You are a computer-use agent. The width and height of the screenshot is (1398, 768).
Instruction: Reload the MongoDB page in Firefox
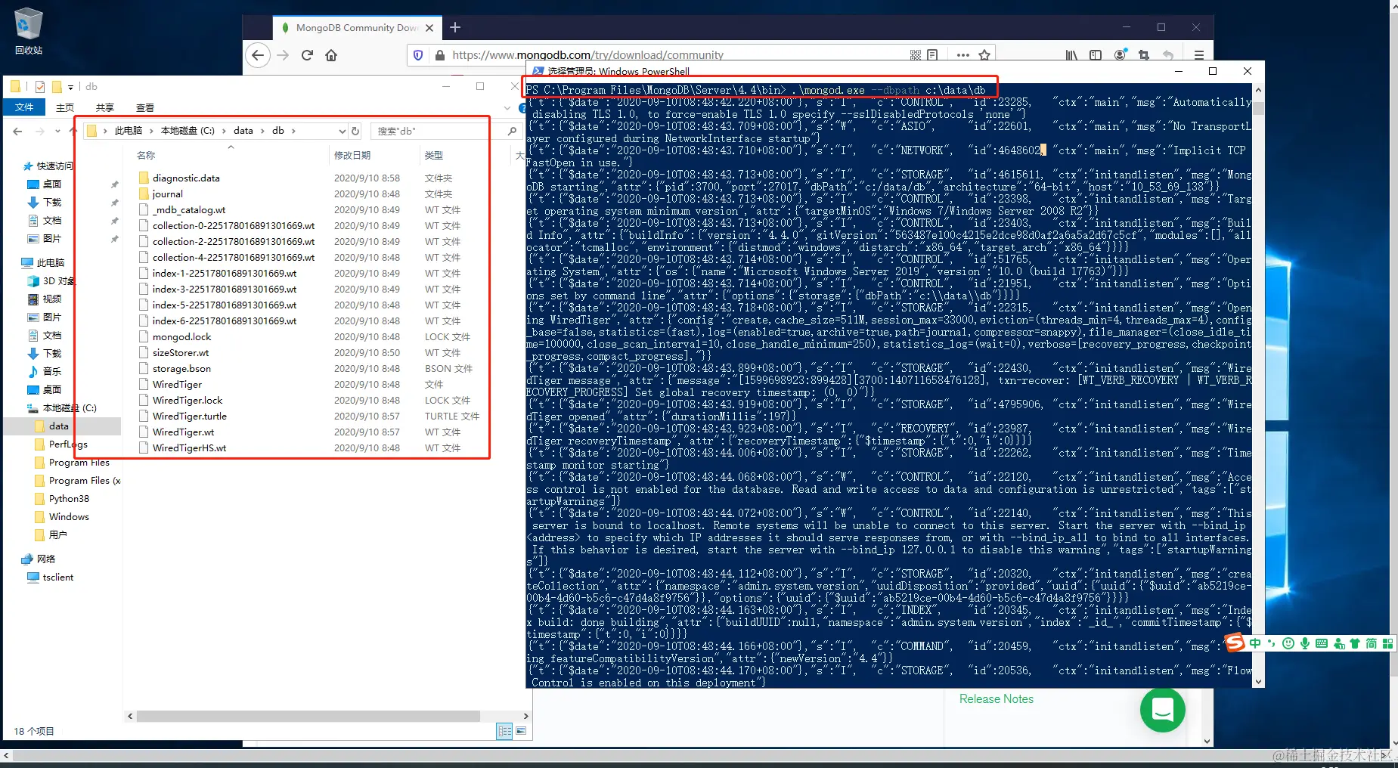point(307,55)
